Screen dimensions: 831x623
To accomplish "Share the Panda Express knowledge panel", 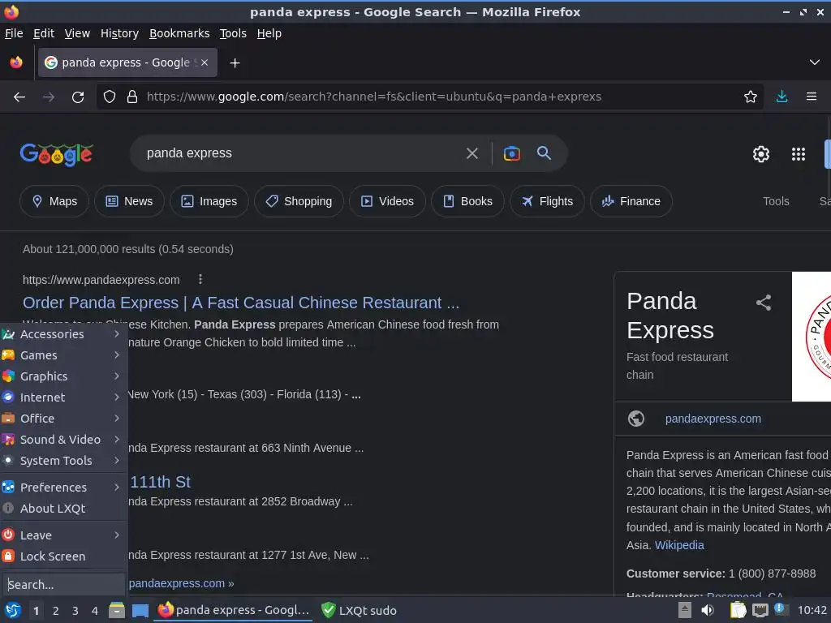I will tap(763, 303).
